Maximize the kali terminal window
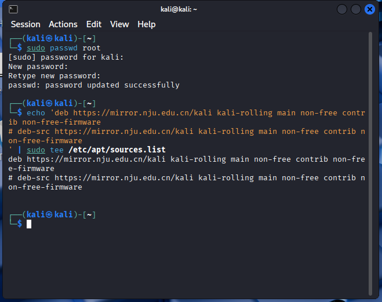This screenshot has width=382, height=302. pos(355,9)
